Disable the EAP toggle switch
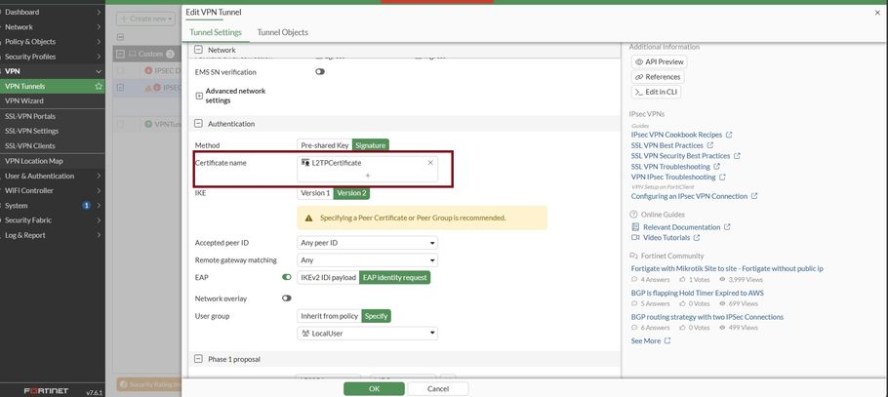The height and width of the screenshot is (397, 888). [287, 277]
